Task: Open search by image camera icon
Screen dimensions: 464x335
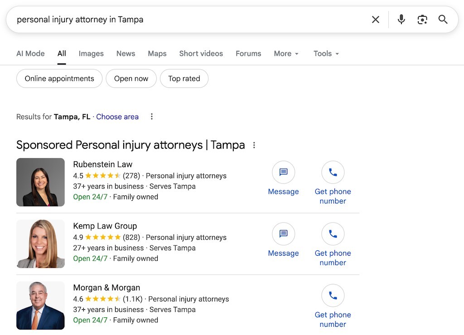Action: tap(422, 19)
